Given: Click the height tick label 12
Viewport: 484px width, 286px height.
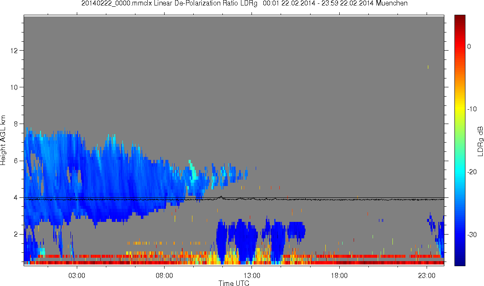Looking at the screenshot, I should coord(14,51).
